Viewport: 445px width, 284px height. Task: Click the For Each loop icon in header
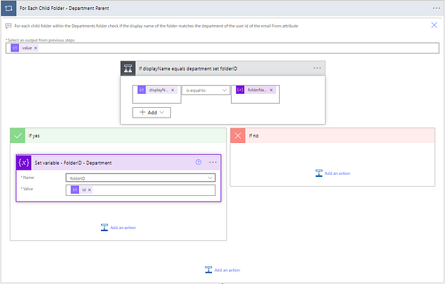8,7
